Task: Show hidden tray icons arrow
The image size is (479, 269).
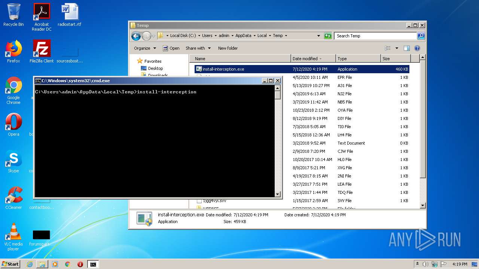Action: pos(417,264)
